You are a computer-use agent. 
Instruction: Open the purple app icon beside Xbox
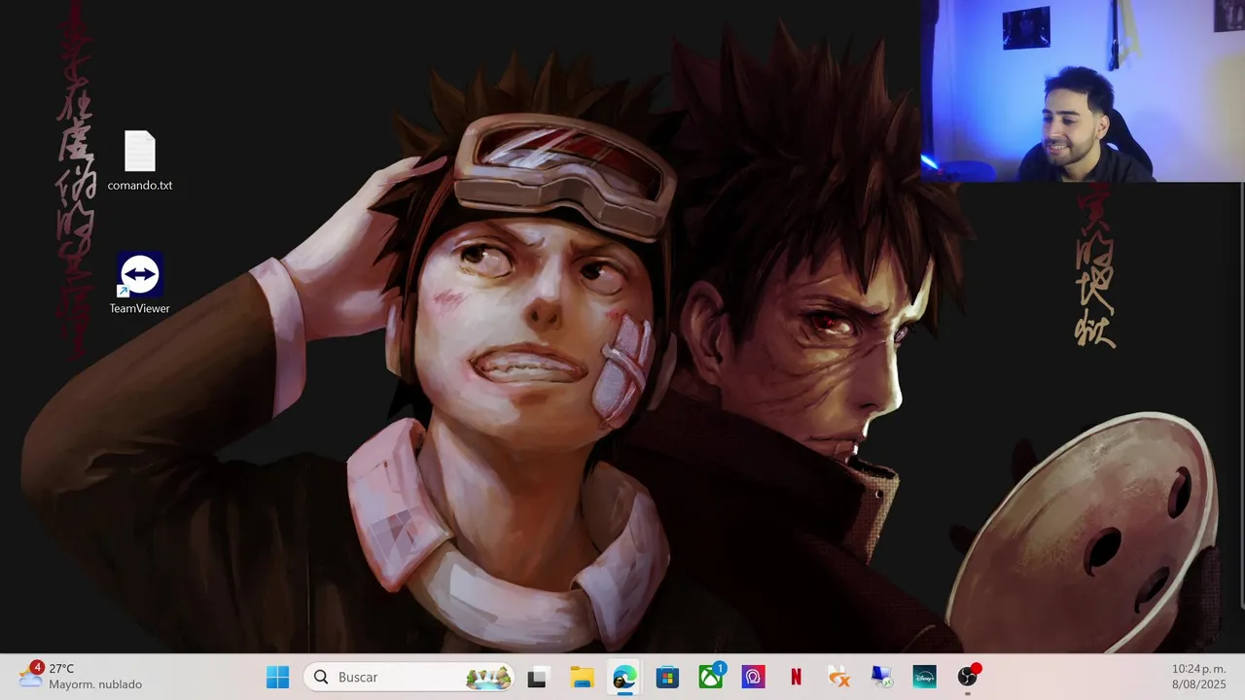(x=753, y=677)
